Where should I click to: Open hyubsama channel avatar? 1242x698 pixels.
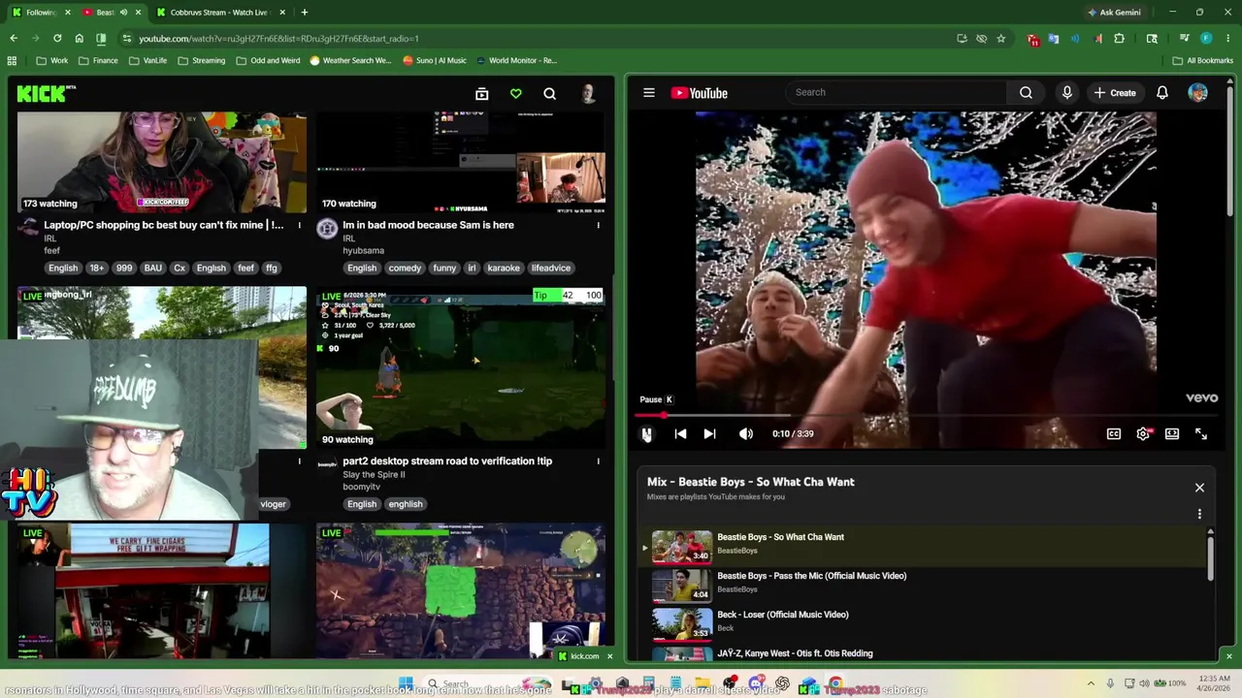pos(327,229)
